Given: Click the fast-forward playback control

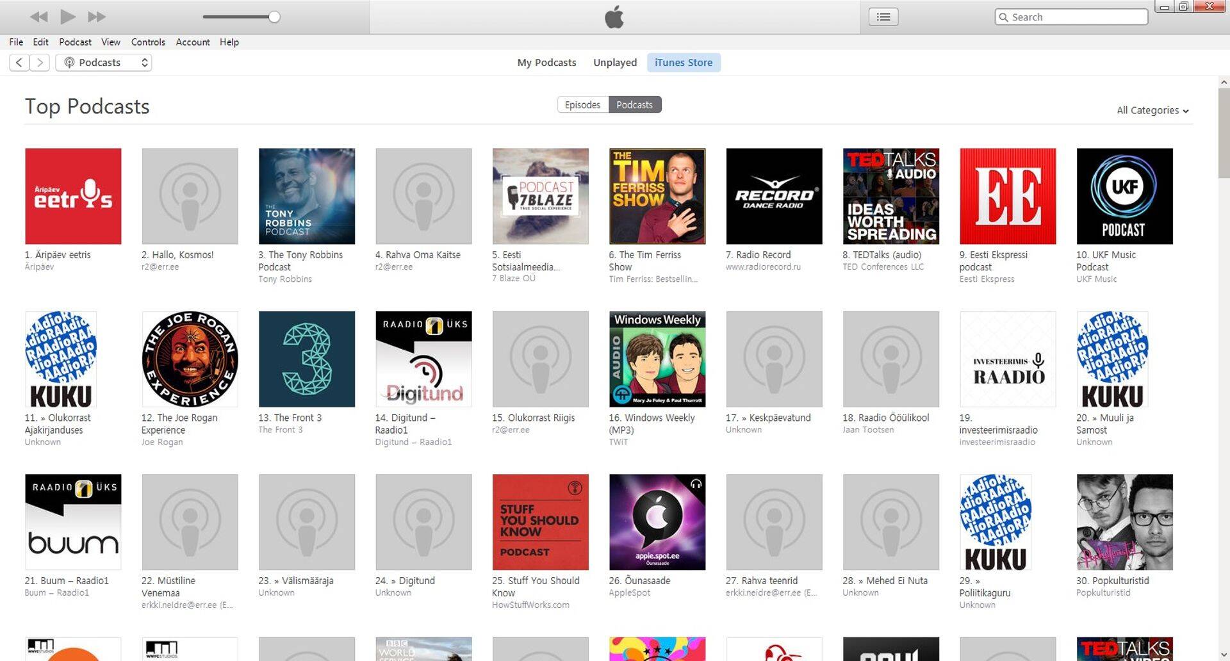Looking at the screenshot, I should [x=96, y=17].
